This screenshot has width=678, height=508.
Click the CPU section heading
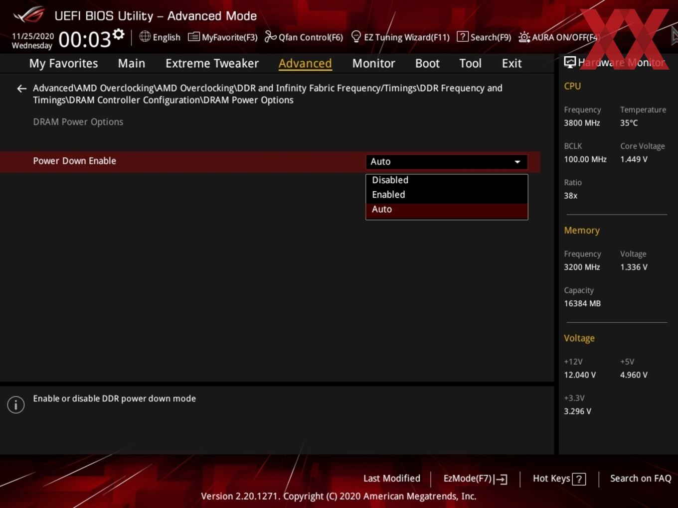click(572, 86)
